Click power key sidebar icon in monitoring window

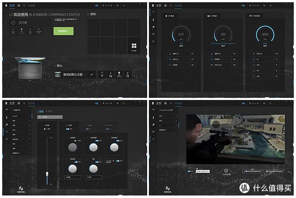click(153, 27)
